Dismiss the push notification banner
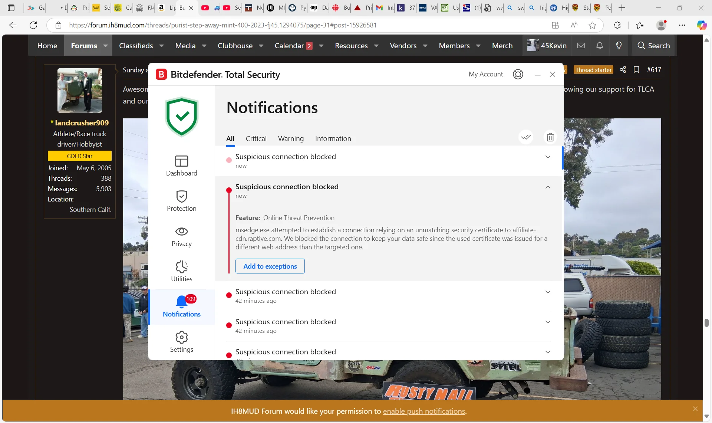This screenshot has height=423, width=712. [x=695, y=409]
